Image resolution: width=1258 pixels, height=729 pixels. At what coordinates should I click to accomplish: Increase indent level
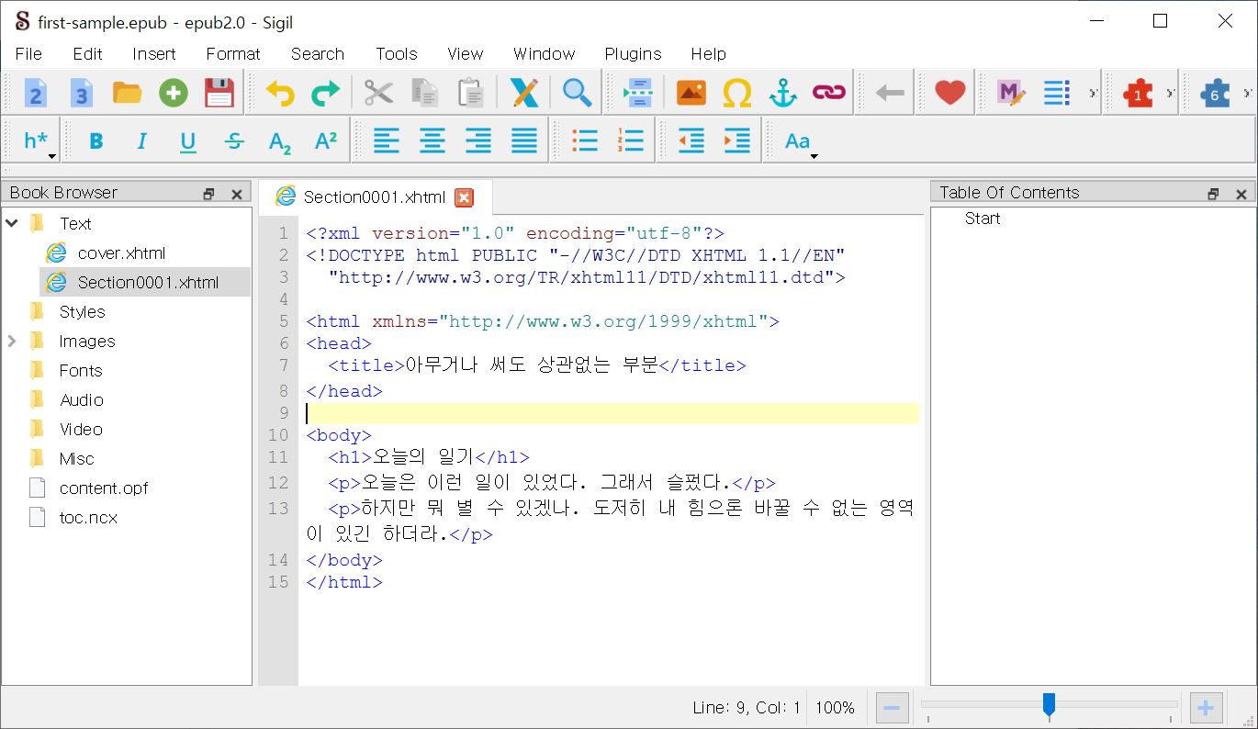[737, 140]
